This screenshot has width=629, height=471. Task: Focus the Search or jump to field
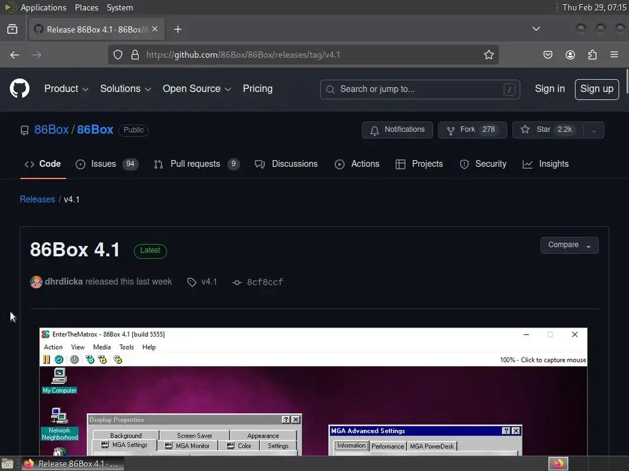420,90
